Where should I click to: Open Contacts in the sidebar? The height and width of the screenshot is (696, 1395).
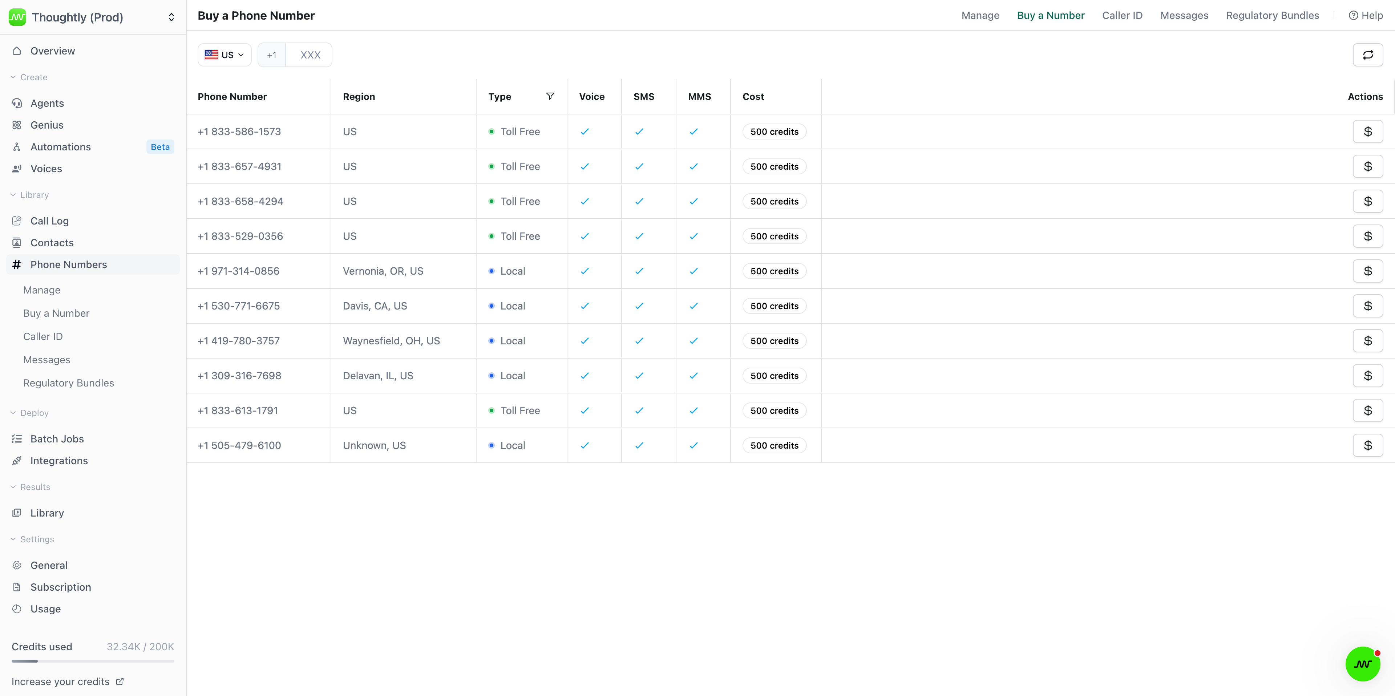tap(93, 243)
